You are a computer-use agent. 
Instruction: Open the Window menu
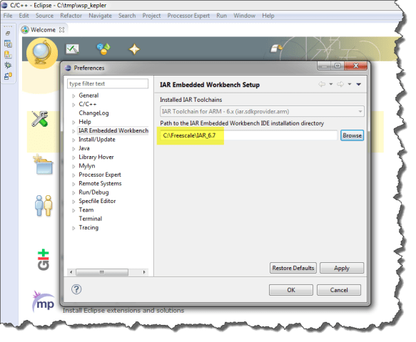point(244,16)
